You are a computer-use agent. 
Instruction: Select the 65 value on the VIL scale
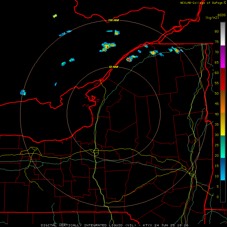click(217, 63)
